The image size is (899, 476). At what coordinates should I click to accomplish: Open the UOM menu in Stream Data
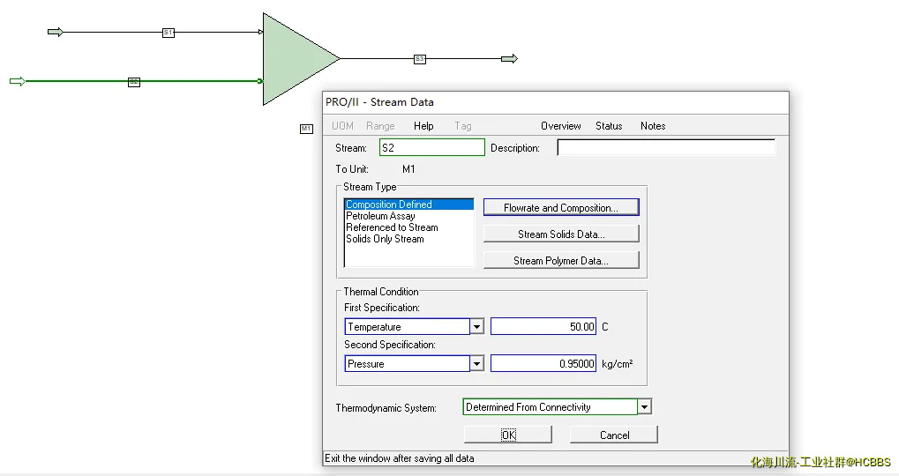click(x=342, y=126)
